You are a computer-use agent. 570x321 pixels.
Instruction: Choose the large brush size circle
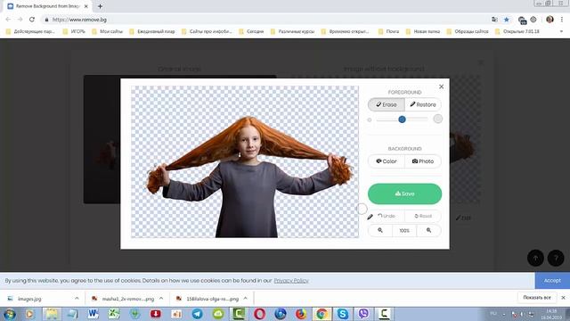pyautogui.click(x=437, y=119)
